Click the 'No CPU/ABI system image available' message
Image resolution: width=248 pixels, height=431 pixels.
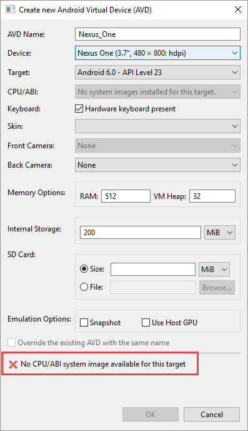[103, 364]
